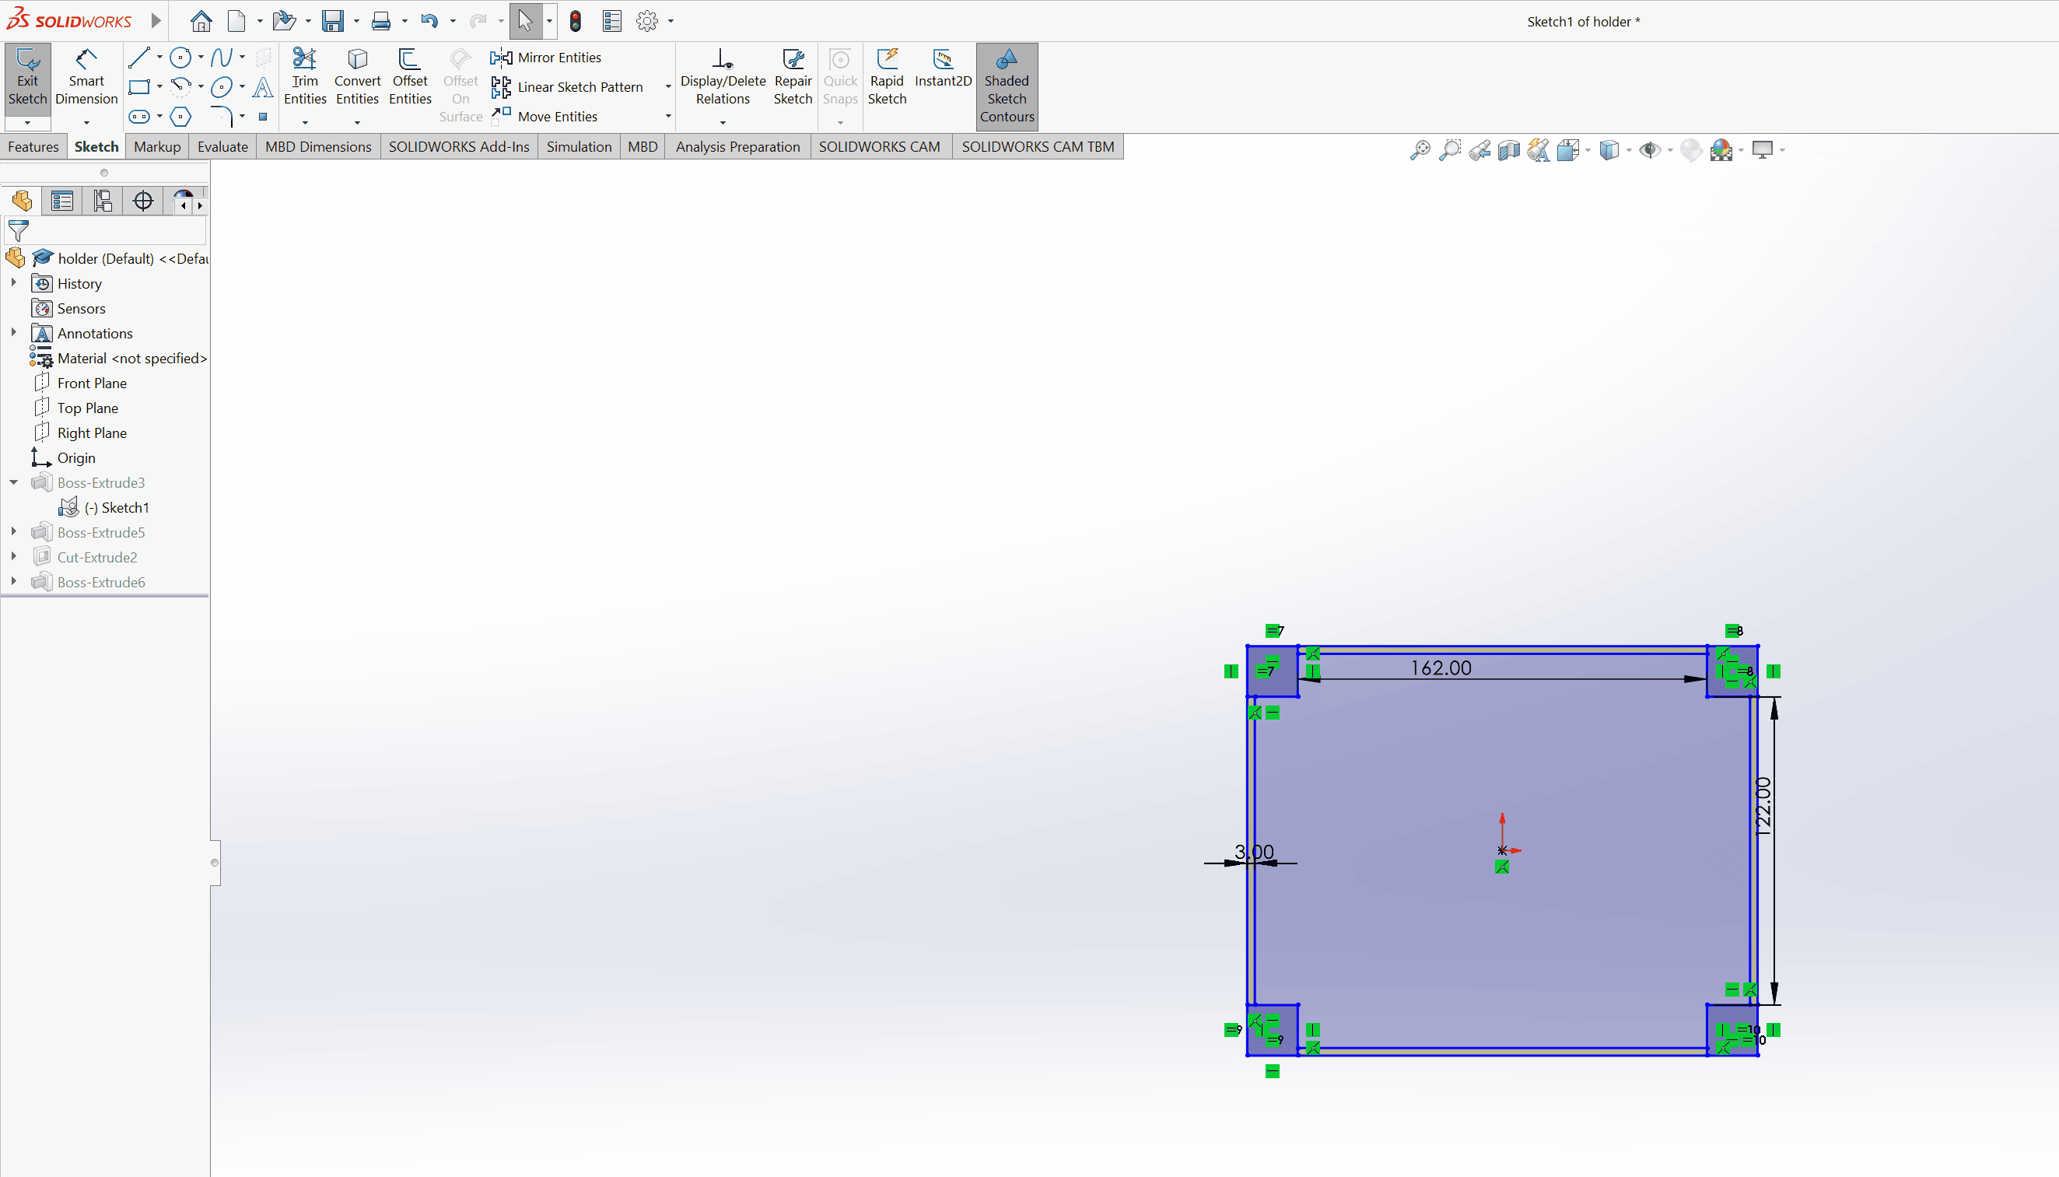Viewport: 2059px width, 1177px height.
Task: Open Trim Entities dropdown arrow
Action: click(305, 123)
